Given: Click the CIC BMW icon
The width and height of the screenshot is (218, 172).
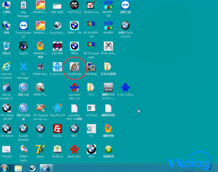Looking at the screenshot, I should pyautogui.click(x=40, y=129).
